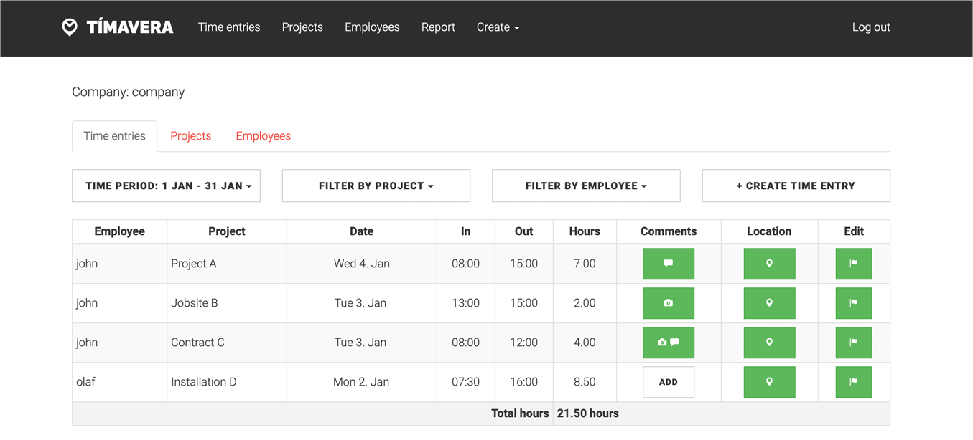
Task: Switch to the red Projects tab
Action: pos(190,136)
